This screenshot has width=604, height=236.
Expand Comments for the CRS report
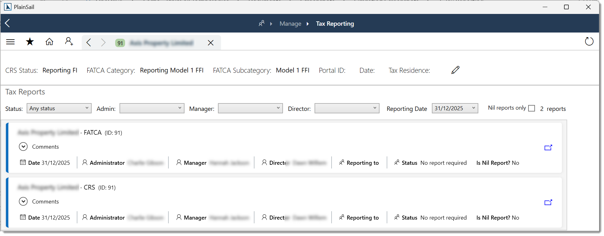(x=23, y=202)
